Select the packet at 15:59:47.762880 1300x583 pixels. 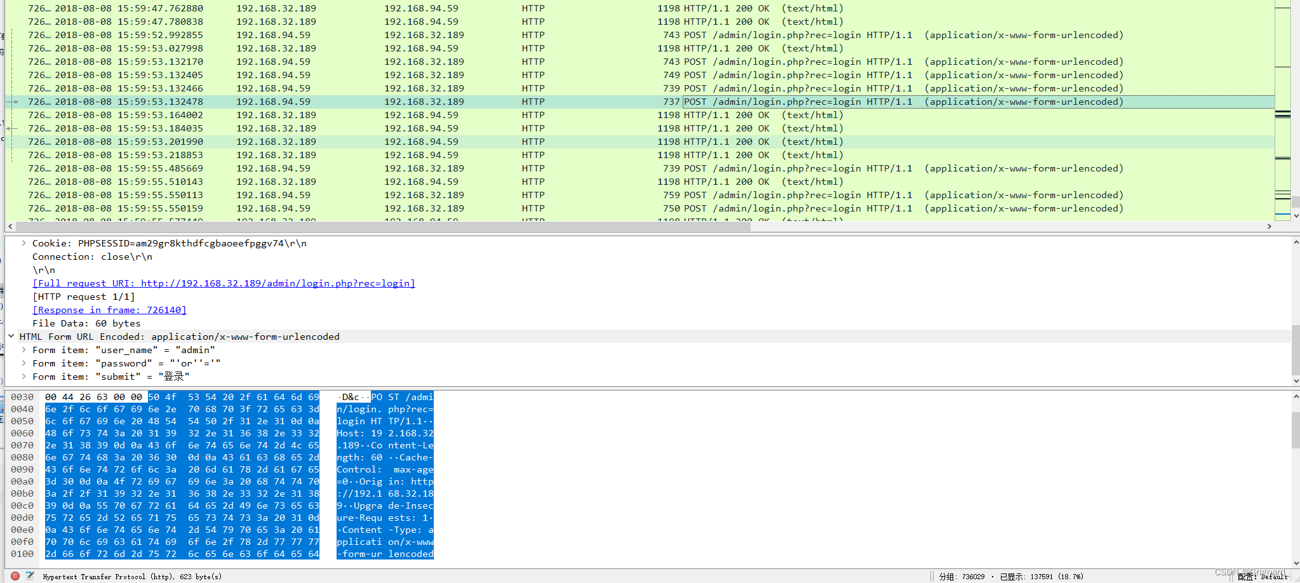coord(640,8)
